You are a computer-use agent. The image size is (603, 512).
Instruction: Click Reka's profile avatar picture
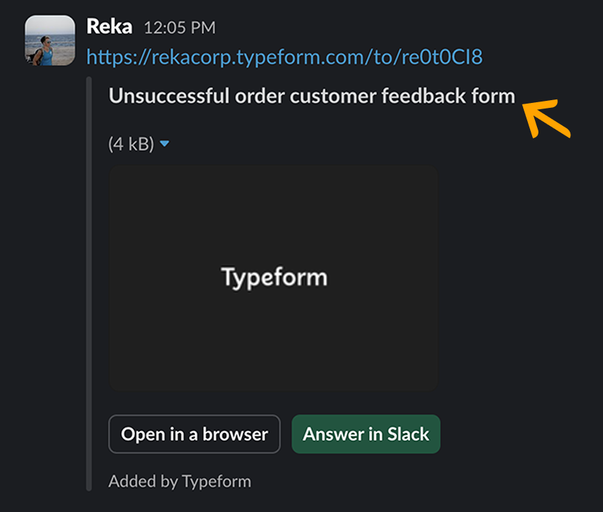[x=49, y=40]
